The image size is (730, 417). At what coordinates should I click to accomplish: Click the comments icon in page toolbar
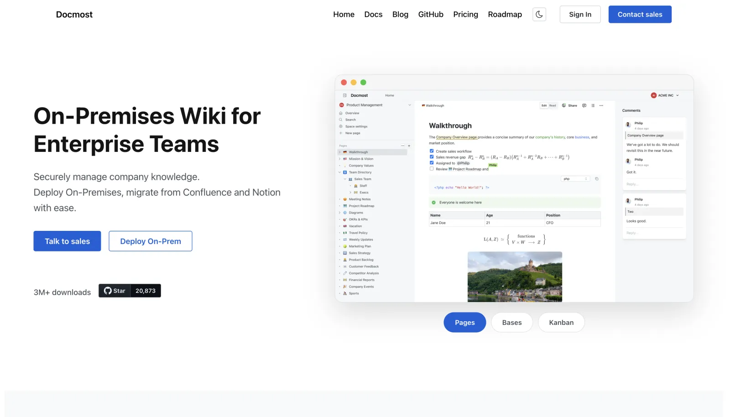click(584, 105)
